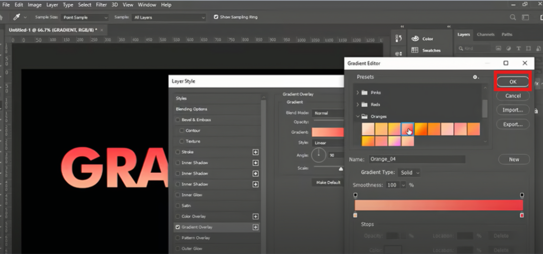Uncheck Show Sampling Ring
This screenshot has height=254, width=543.
tap(216, 17)
